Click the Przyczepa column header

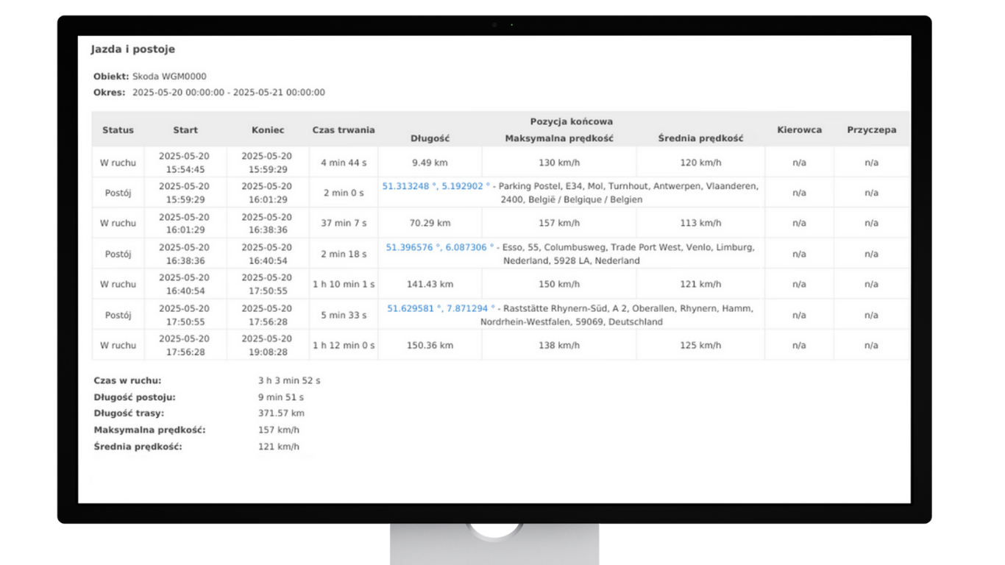pyautogui.click(x=871, y=130)
